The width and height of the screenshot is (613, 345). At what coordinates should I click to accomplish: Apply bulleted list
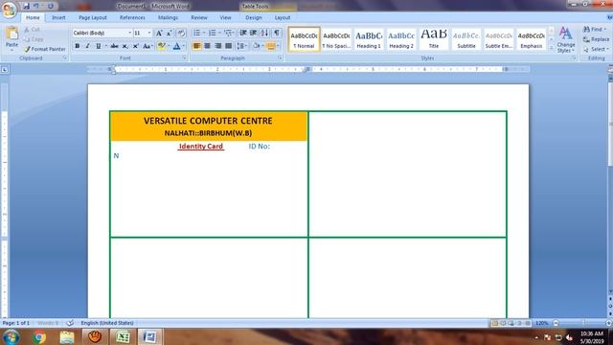[x=196, y=33]
